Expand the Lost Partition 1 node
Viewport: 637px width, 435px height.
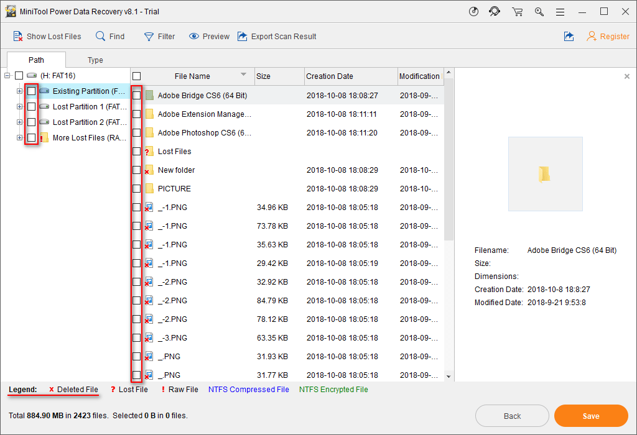tap(19, 106)
